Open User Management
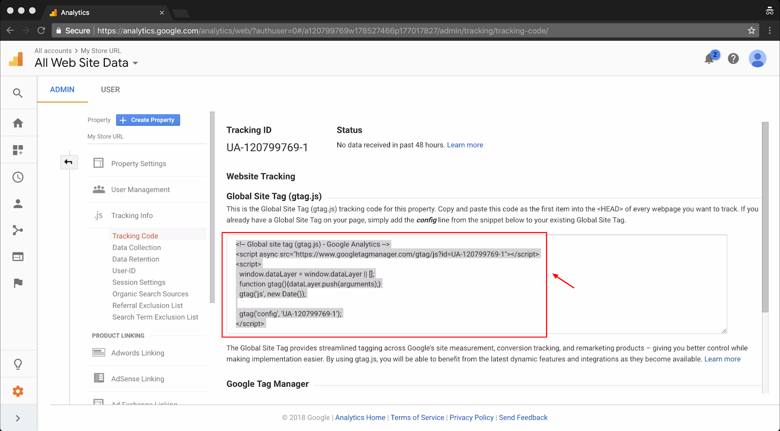Viewport: 780px width, 431px height. pyautogui.click(x=140, y=190)
